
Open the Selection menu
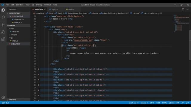click(x=20, y=5)
